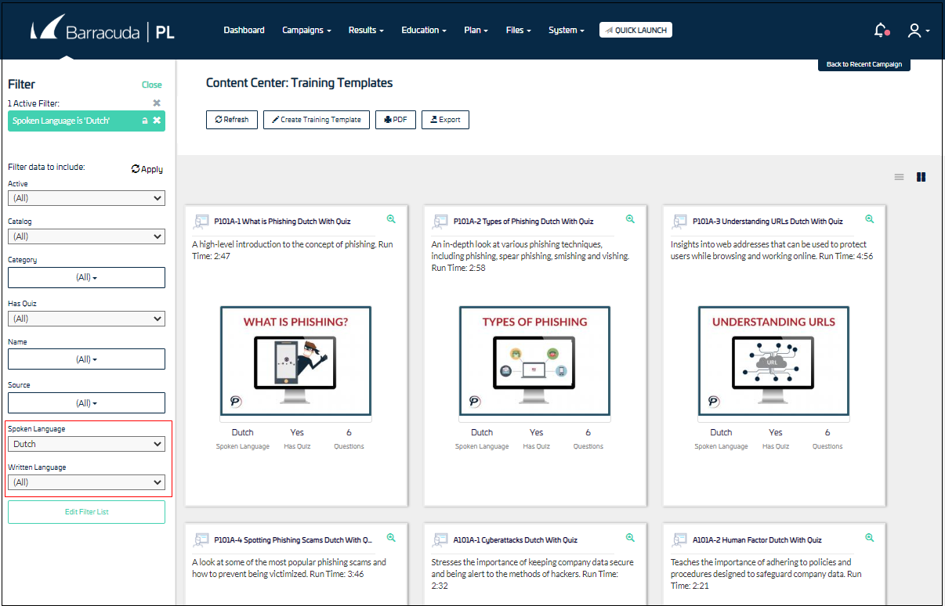Image resolution: width=945 pixels, height=606 pixels.
Task: Click magnifier icon on P101A-3 card
Action: click(869, 219)
